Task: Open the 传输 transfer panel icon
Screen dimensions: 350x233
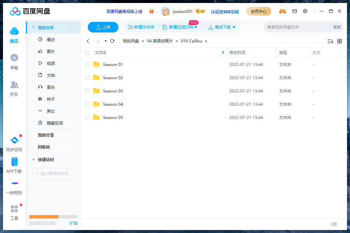Action: (x=14, y=58)
